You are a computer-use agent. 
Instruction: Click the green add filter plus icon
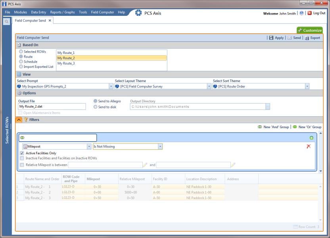pos(311,138)
